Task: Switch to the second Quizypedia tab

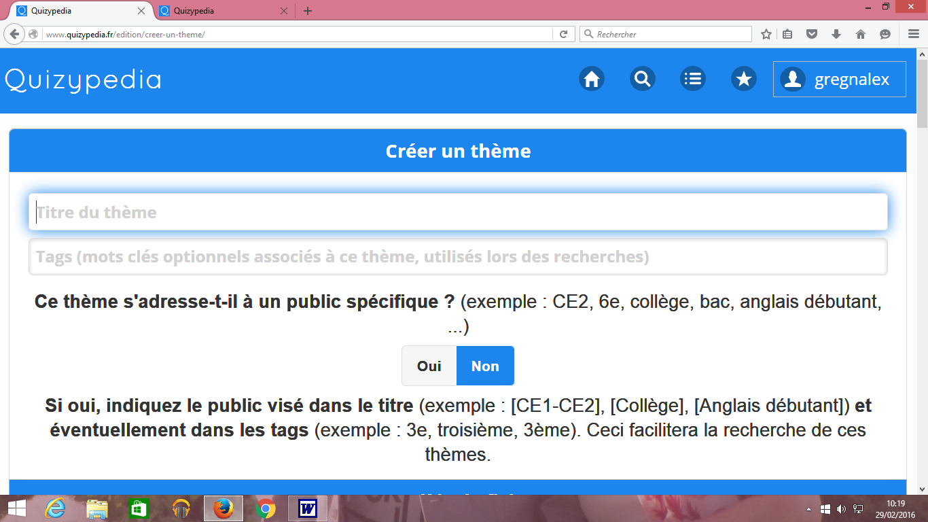Action: click(x=217, y=11)
